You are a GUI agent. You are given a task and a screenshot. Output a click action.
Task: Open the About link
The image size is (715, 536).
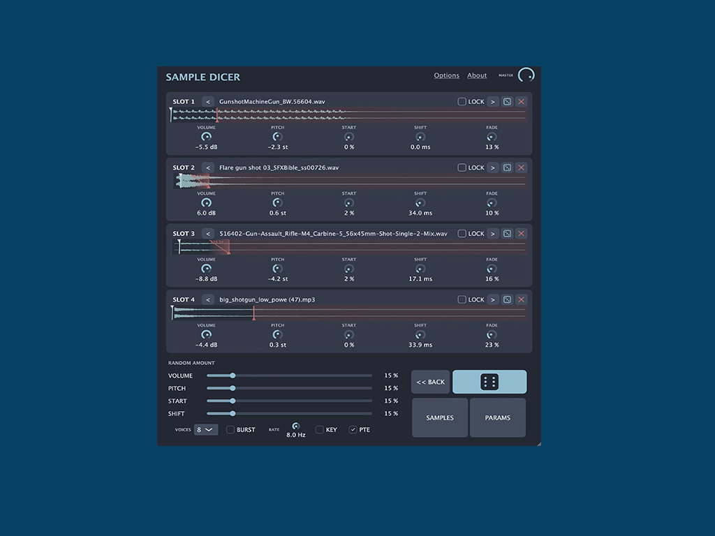click(x=477, y=75)
